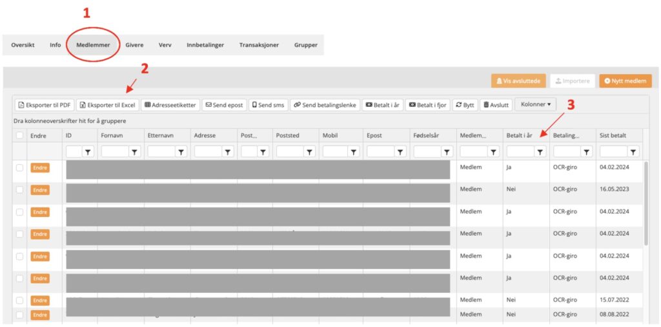This screenshot has height=327, width=661.
Task: Click OCR-giro in the 08.08.2022 row
Action: coord(565,314)
